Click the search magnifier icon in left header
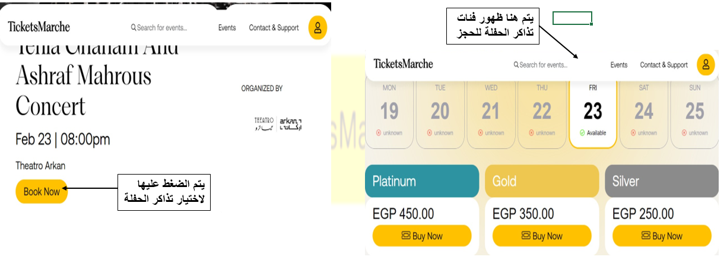This screenshot has width=727, height=266. click(134, 27)
